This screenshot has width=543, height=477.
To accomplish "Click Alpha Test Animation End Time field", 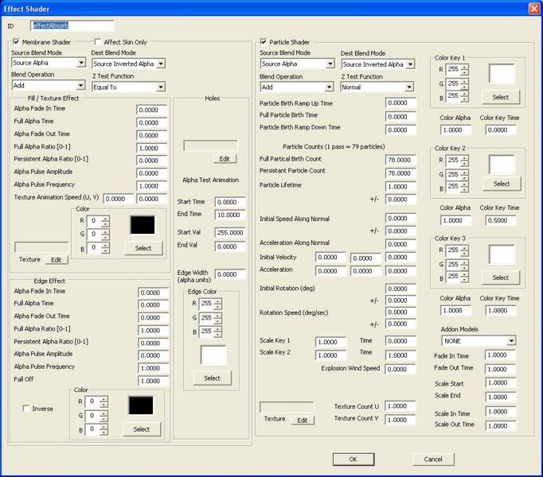I will click(230, 215).
